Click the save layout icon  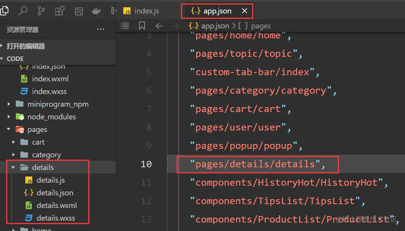79,11
